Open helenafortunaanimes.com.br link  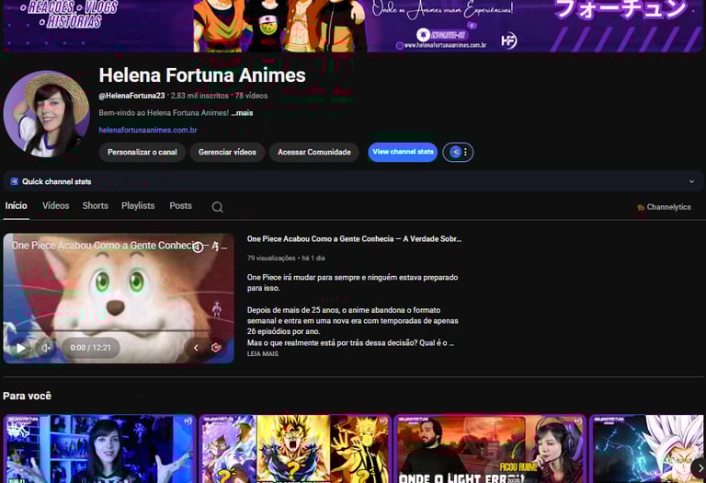point(148,131)
